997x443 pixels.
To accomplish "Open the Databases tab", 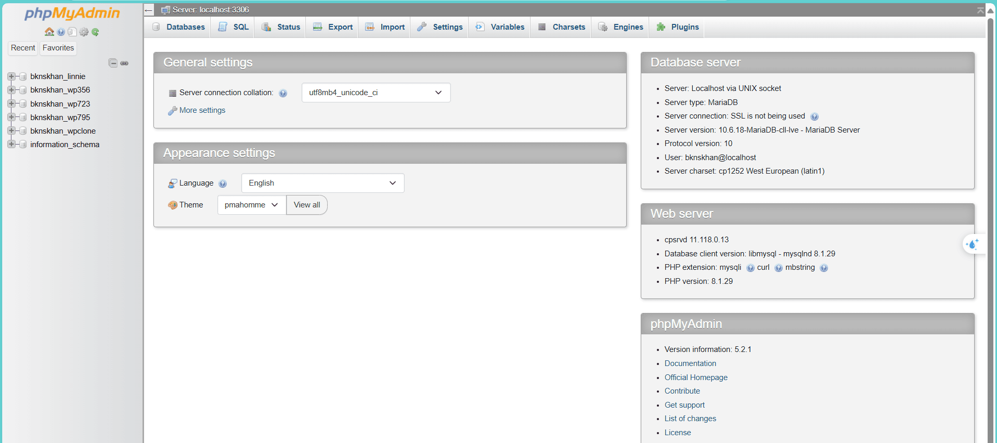I will coord(178,27).
